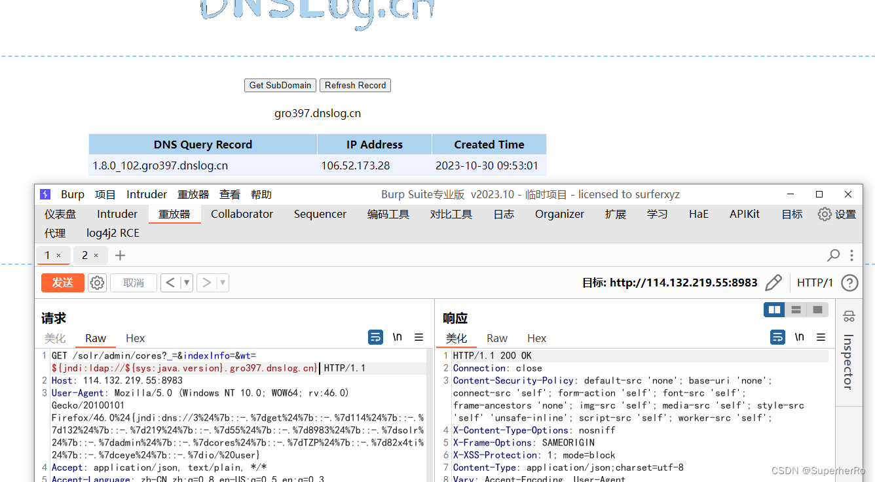Switch to the 日志 logger tab

coord(504,214)
